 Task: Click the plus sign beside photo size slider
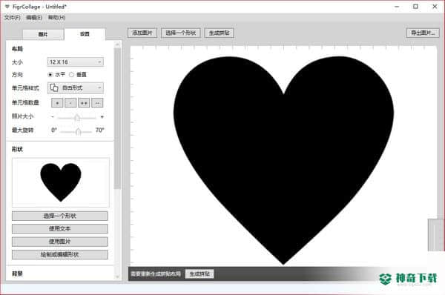(x=102, y=116)
